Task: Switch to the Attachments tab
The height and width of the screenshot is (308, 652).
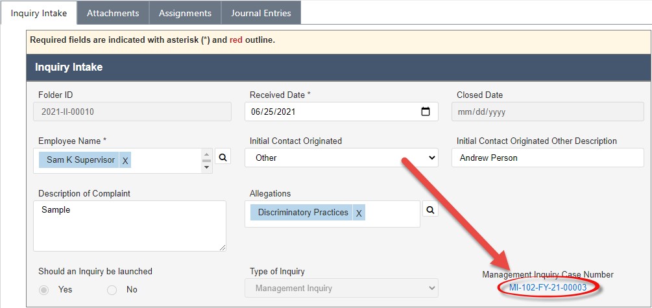Action: click(x=113, y=13)
